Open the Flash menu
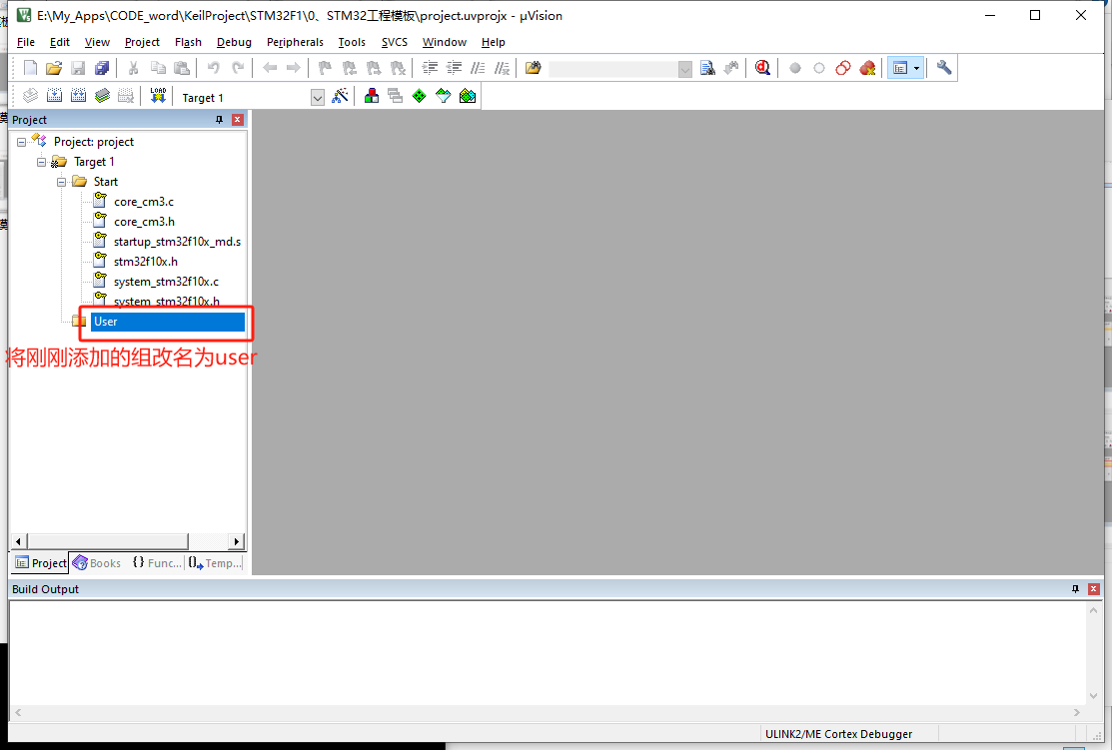Screen dimensions: 1112x750 coord(188,42)
